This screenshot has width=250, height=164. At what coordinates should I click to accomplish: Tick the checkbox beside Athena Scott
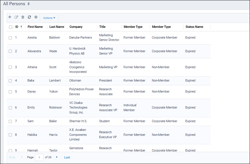click(10, 67)
